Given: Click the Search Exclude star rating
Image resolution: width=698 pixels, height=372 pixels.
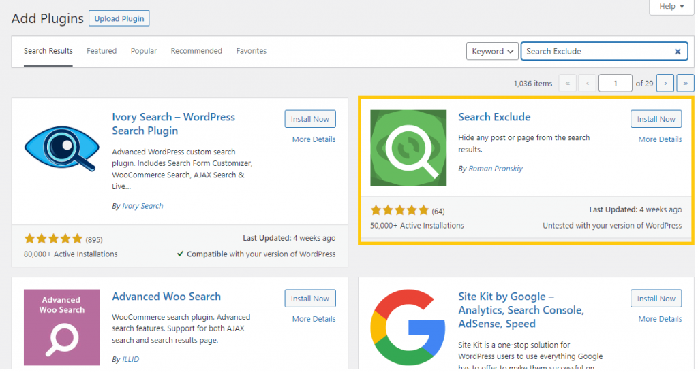Looking at the screenshot, I should [x=401, y=211].
